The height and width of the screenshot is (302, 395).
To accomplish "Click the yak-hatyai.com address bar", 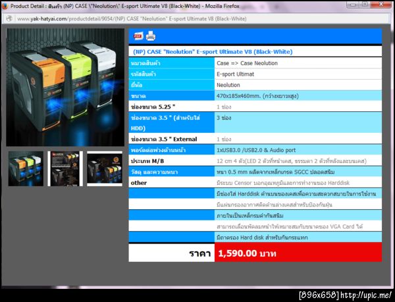I will (196, 18).
